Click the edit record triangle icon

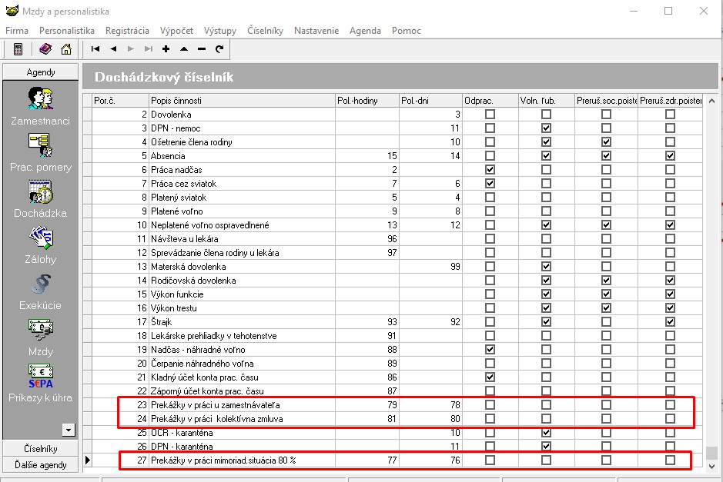tap(184, 48)
